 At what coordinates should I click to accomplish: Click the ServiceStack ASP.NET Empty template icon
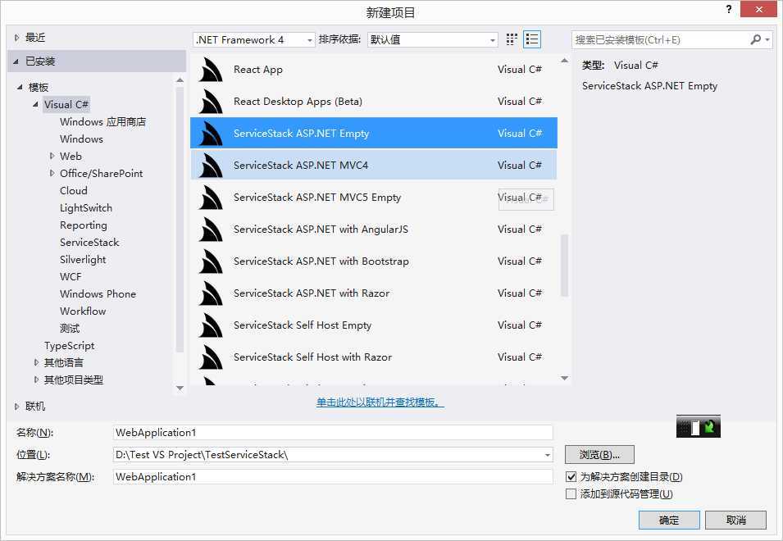210,134
